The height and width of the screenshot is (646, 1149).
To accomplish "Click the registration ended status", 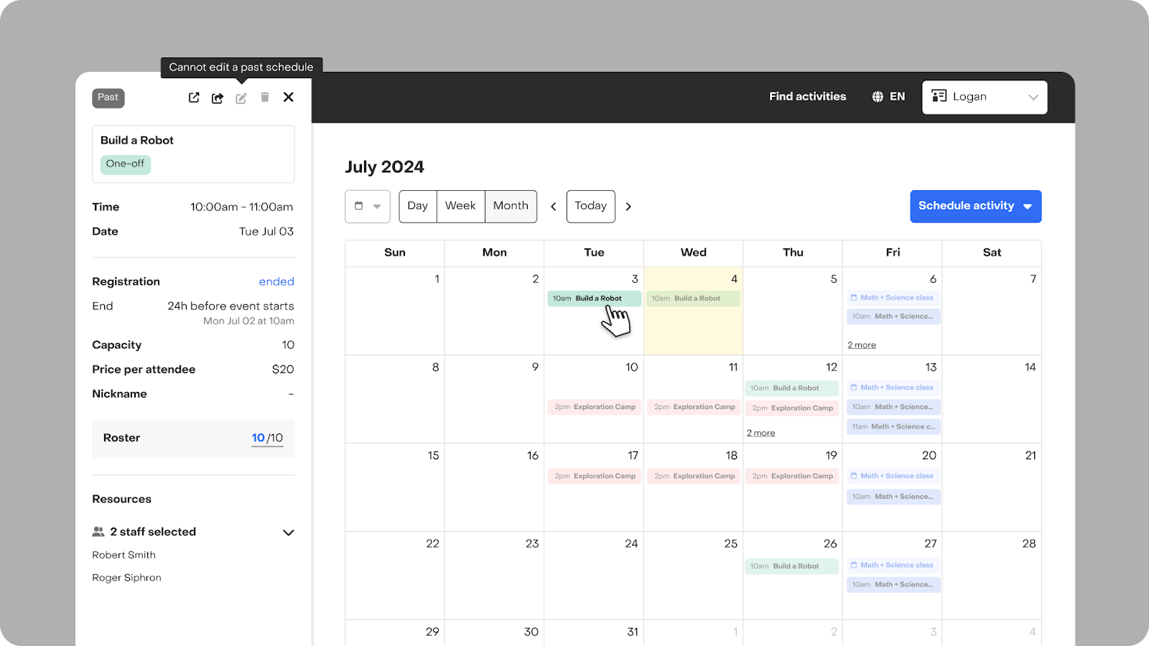I will pos(276,282).
